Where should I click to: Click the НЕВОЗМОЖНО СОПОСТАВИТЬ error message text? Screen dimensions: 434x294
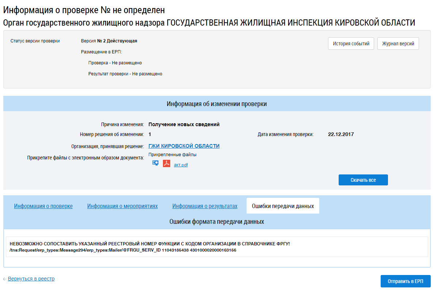coord(150,244)
